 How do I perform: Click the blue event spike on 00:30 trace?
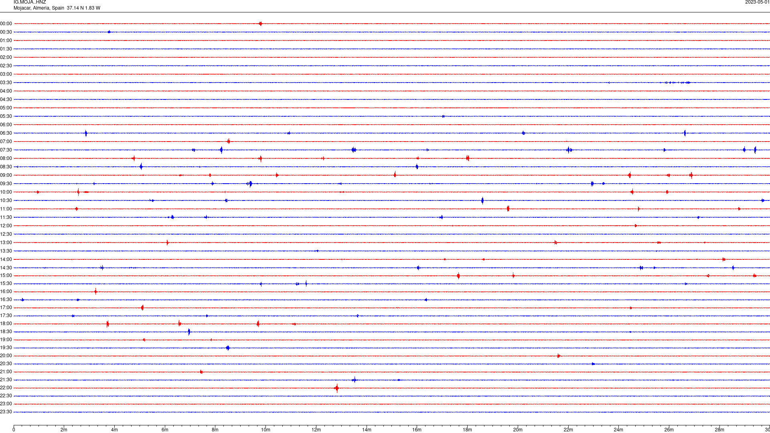pos(109,32)
